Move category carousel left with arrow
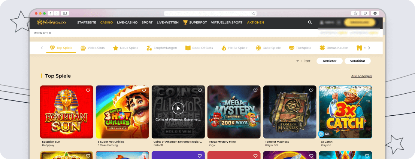This screenshot has width=415, height=159. tap(42, 48)
